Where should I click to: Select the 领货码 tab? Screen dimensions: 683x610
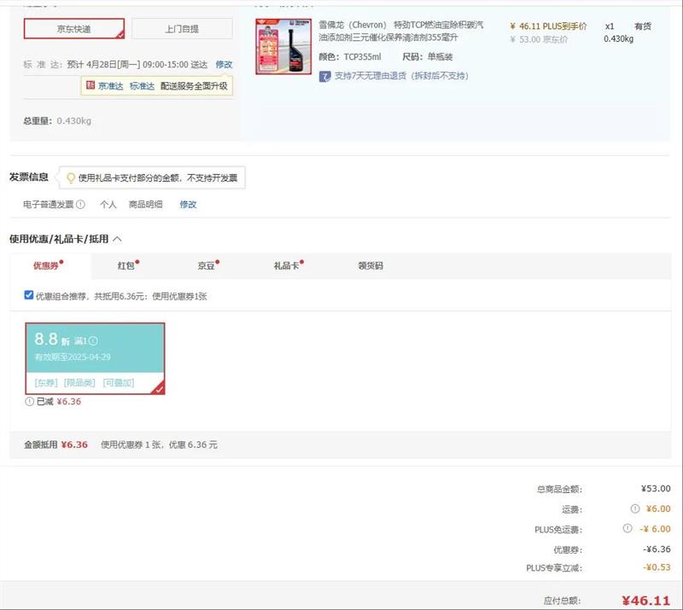coord(370,266)
